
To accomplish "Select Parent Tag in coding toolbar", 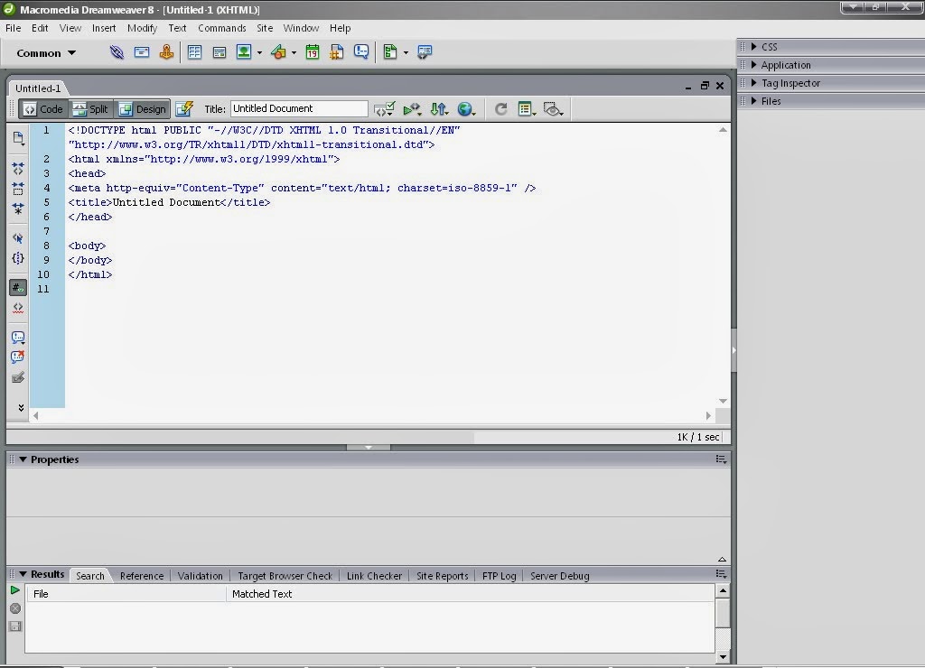I will pyautogui.click(x=18, y=238).
